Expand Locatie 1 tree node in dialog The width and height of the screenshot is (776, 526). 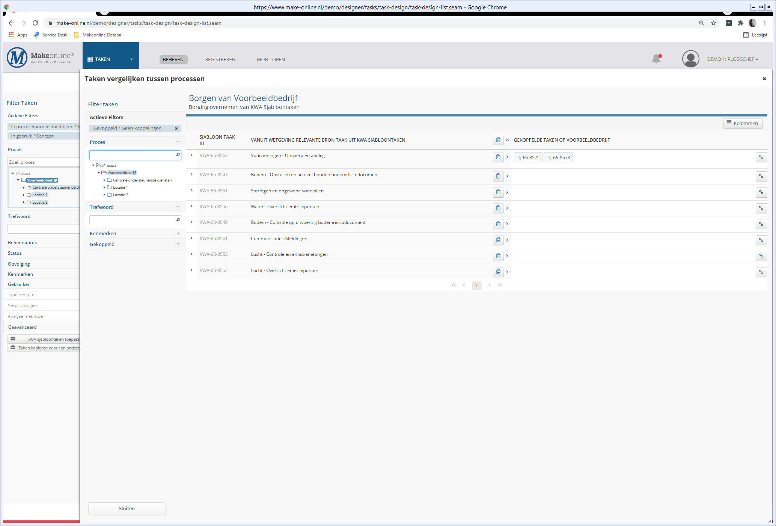(x=104, y=187)
